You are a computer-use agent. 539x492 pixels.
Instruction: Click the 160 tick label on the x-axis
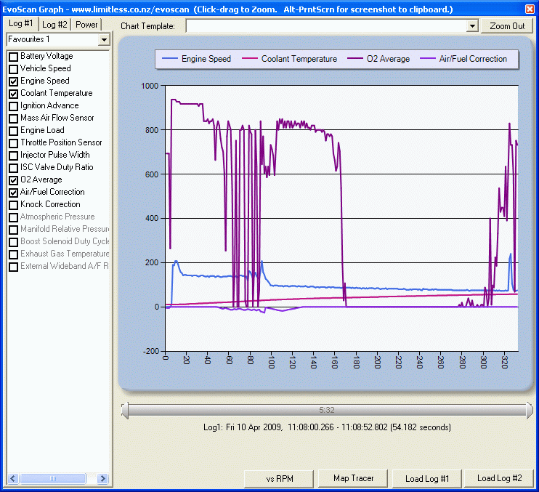click(334, 363)
